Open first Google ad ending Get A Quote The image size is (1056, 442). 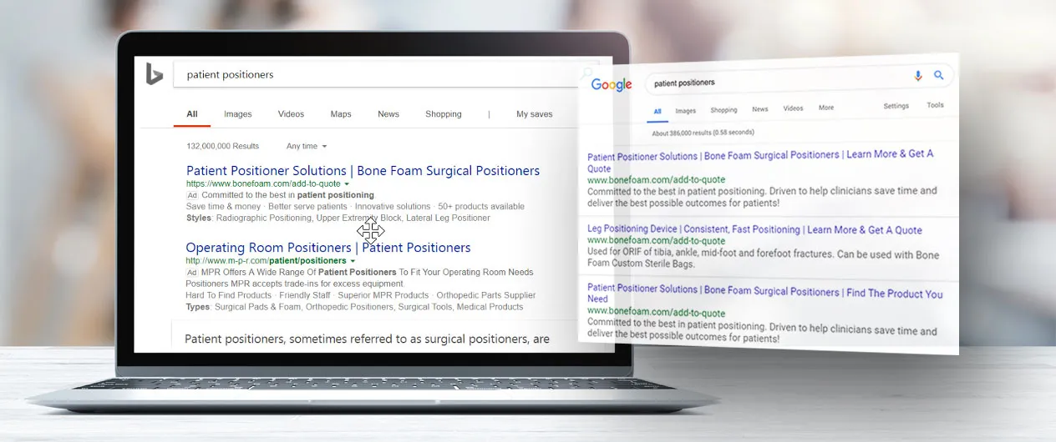point(760,161)
